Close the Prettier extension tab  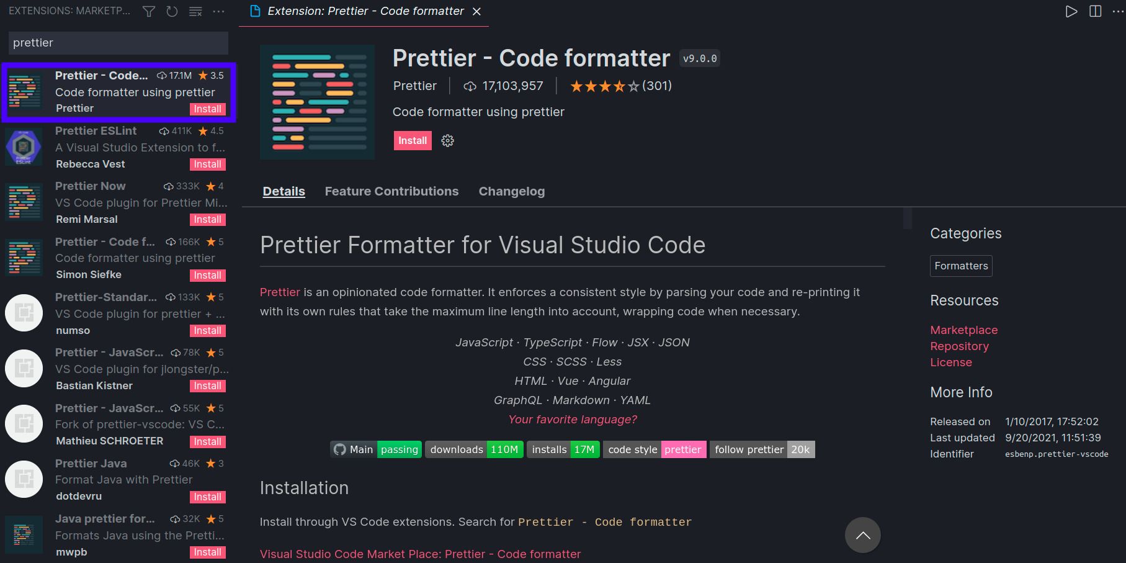point(476,11)
